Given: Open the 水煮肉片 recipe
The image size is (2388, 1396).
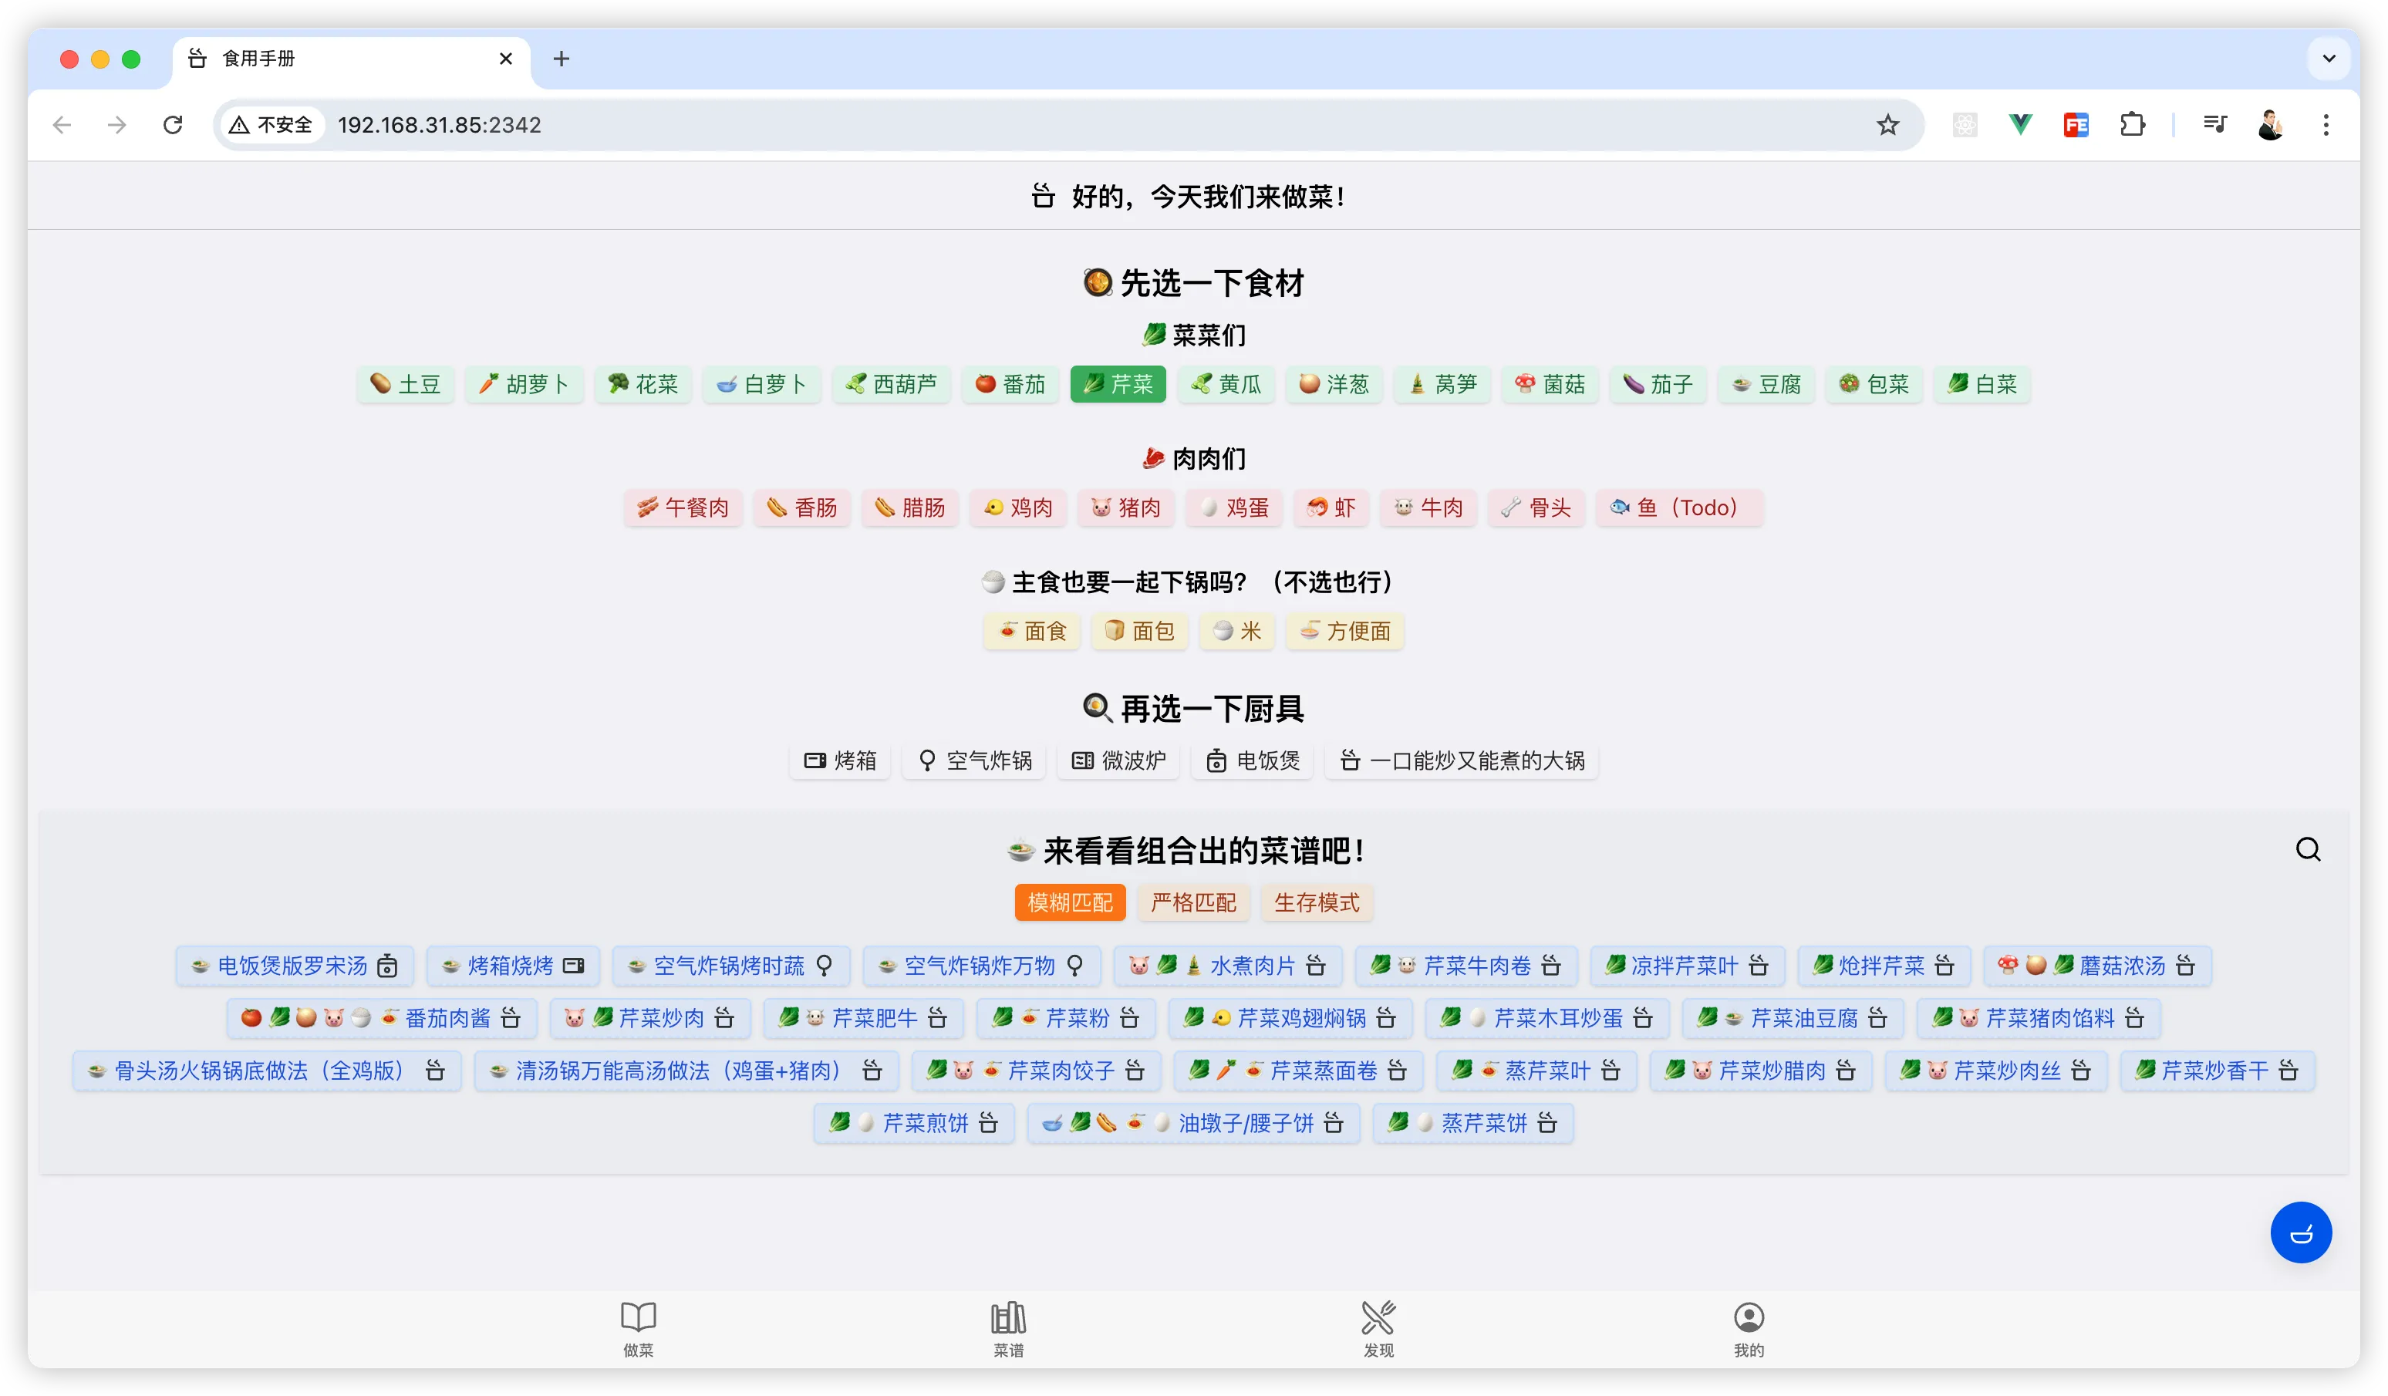Looking at the screenshot, I should [x=1227, y=966].
